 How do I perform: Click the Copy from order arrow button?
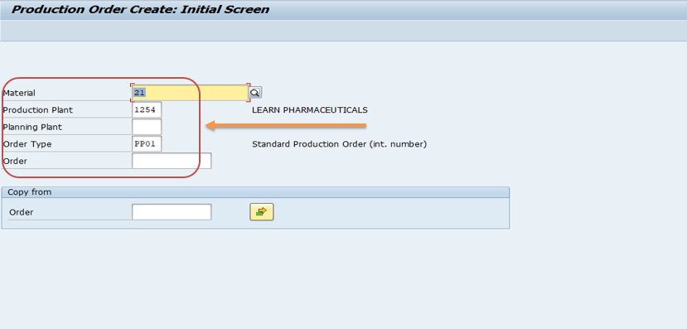tap(262, 212)
